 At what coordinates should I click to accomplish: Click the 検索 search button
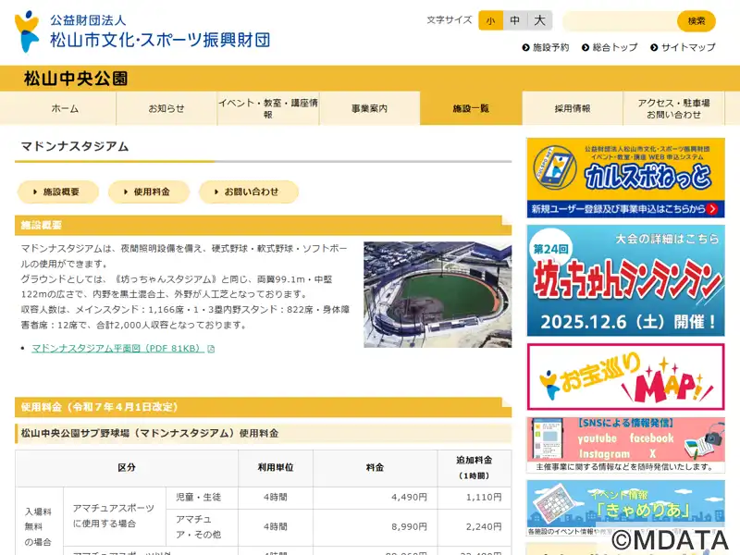click(x=697, y=20)
